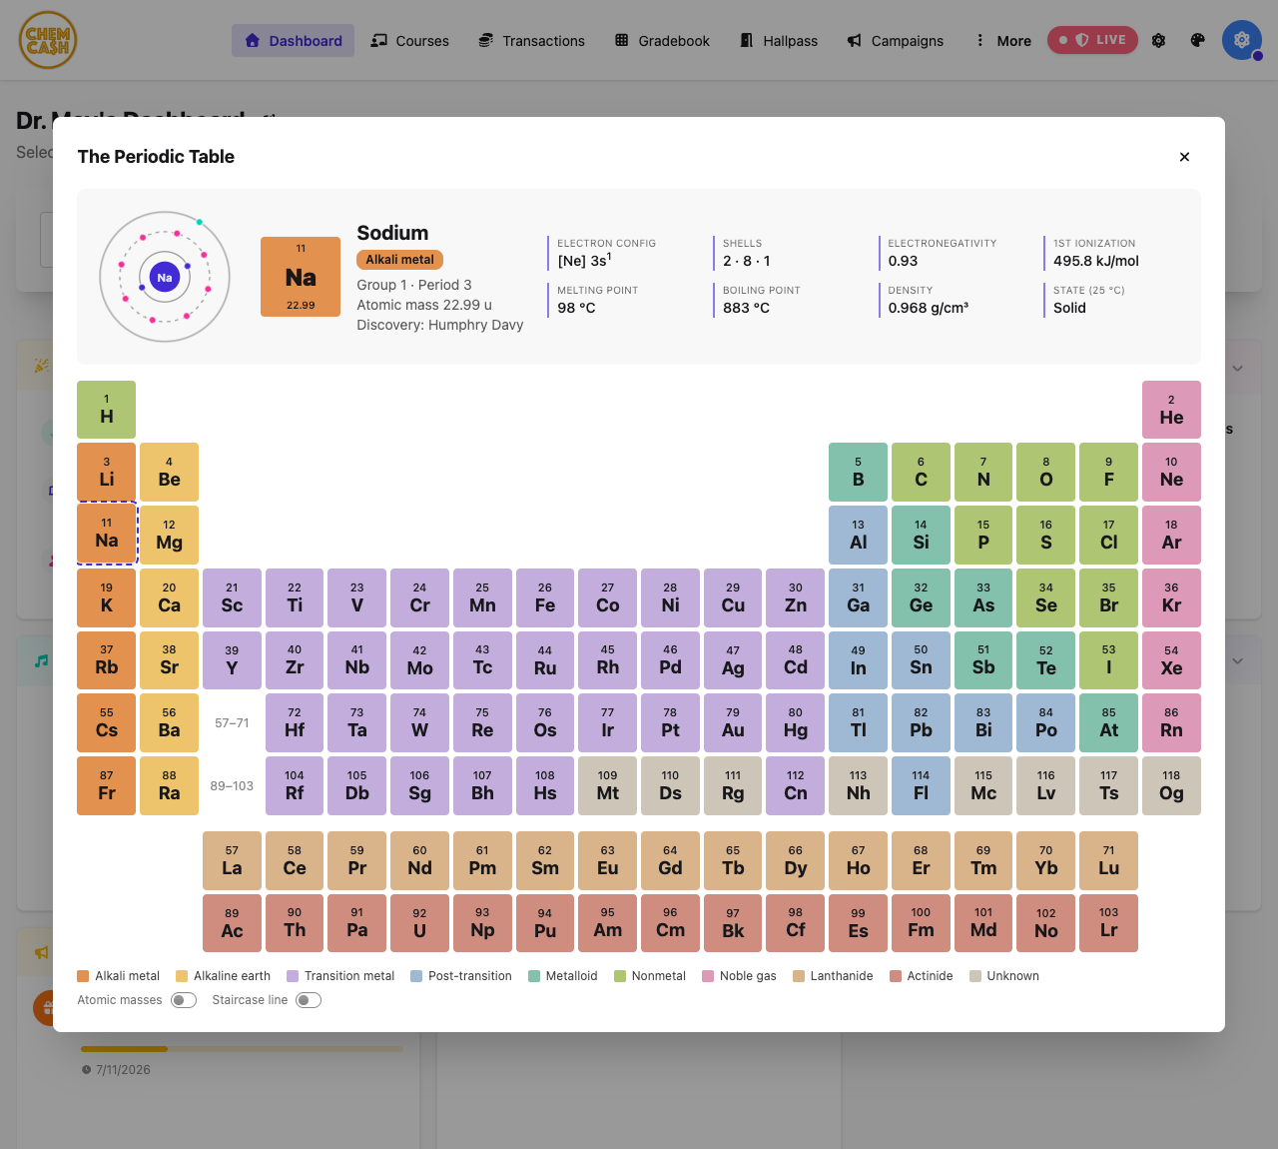
Task: Select the Boron (B) element tile
Action: point(858,472)
